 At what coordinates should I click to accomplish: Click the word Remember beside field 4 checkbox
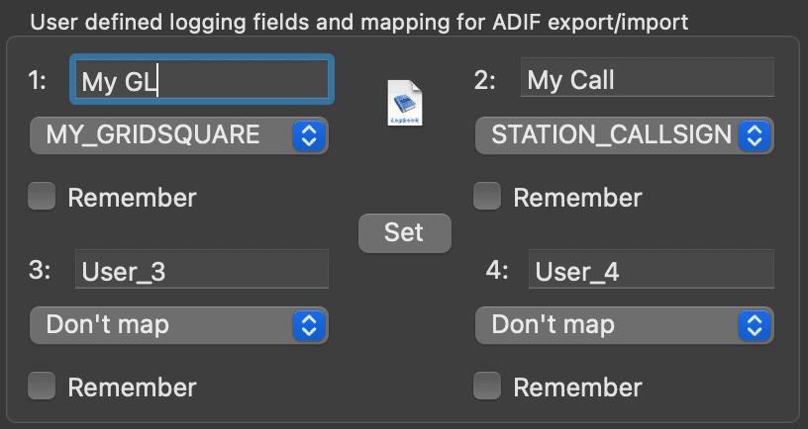pyautogui.click(x=577, y=387)
